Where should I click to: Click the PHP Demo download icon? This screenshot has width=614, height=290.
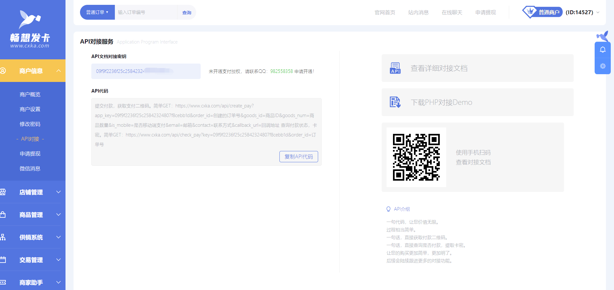395,102
